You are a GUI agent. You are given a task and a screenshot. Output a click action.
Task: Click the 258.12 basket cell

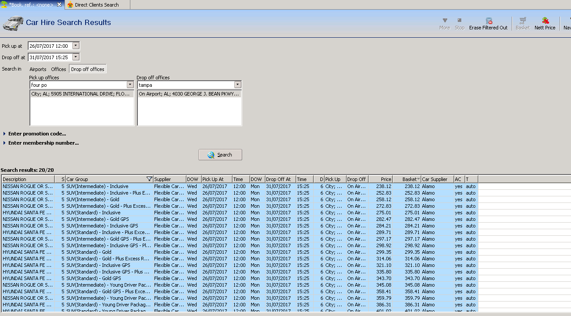[407, 199]
